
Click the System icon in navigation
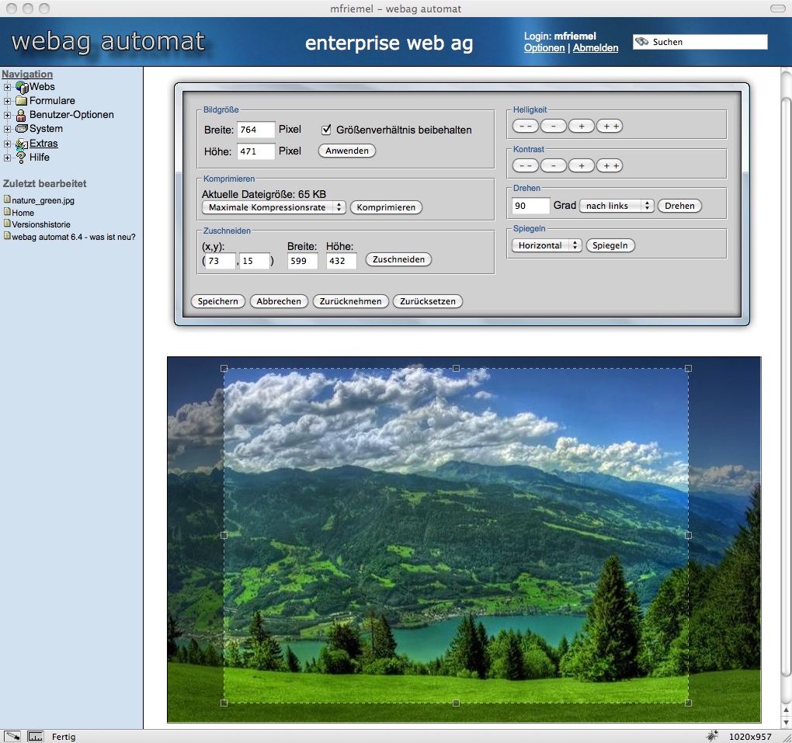[22, 129]
